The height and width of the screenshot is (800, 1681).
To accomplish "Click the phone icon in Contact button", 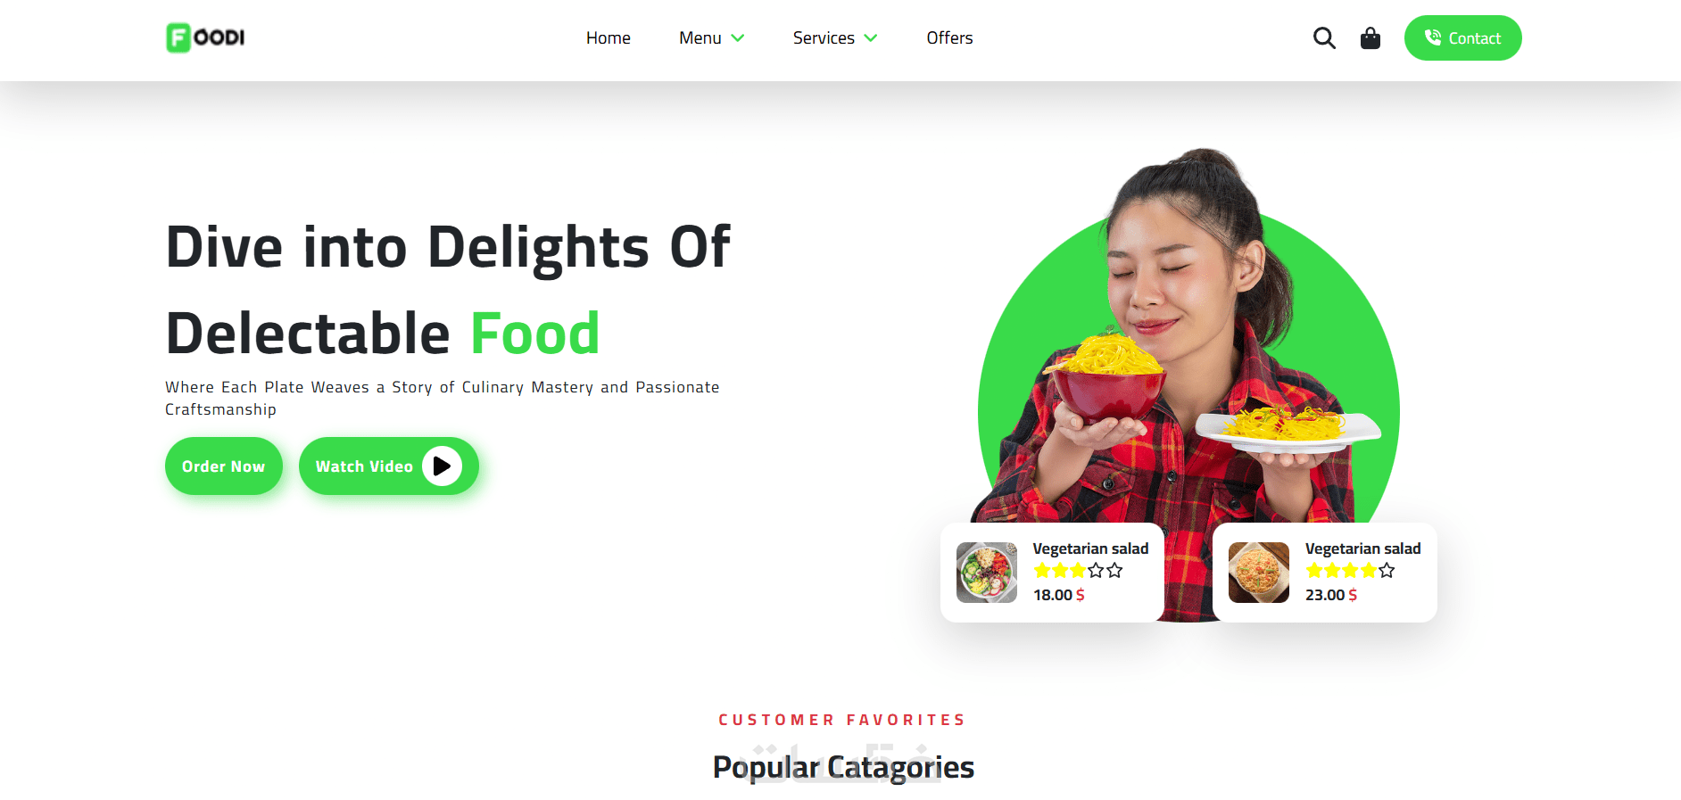I will click(x=1433, y=37).
